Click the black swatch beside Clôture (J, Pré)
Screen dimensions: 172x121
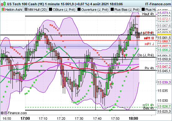(51, 9)
